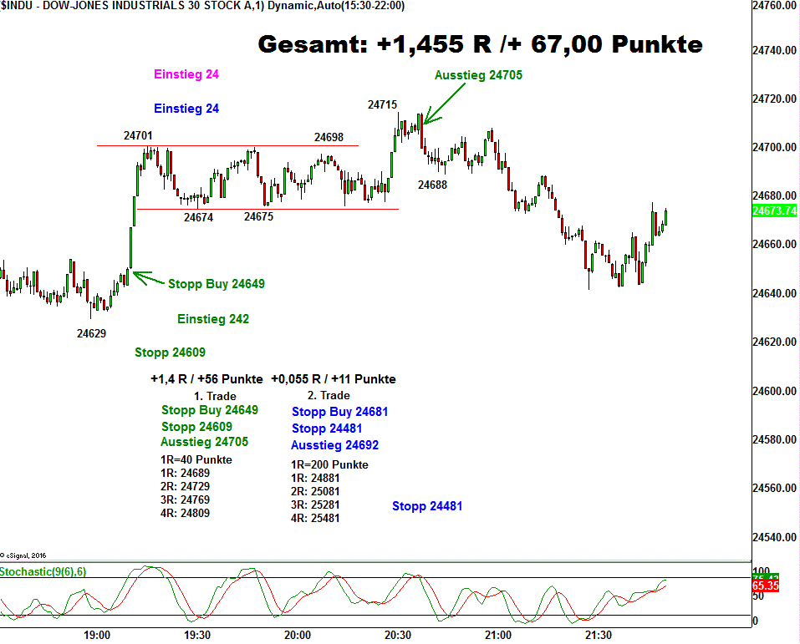Image resolution: width=800 pixels, height=644 pixels.
Task: Select the 19:00 mark on time axis
Action: click(97, 636)
